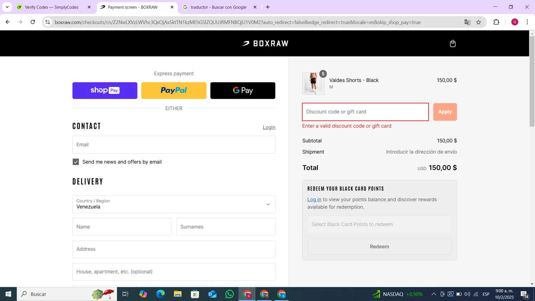Close the traductor Google search tab
The width and height of the screenshot is (535, 301).
(255, 7)
